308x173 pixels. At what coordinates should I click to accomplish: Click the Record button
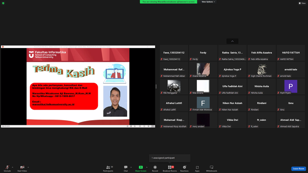point(155,168)
